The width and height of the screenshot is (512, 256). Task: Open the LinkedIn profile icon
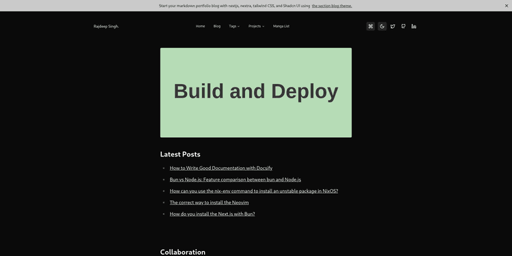click(414, 27)
